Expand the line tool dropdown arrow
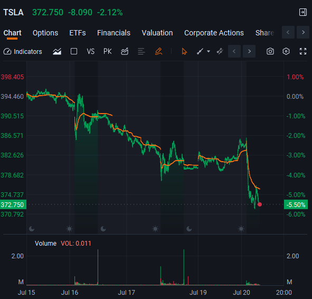This screenshot has height=299, width=312. pyautogui.click(x=209, y=51)
